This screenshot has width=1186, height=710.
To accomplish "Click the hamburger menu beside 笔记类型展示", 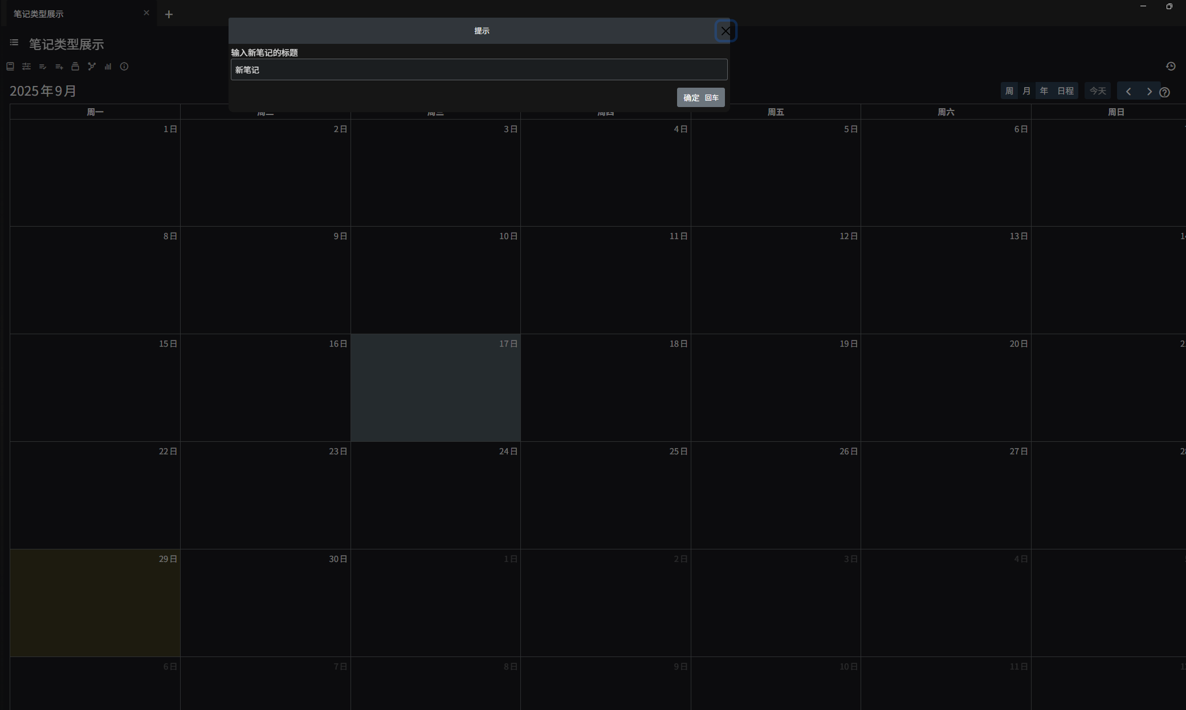I will point(14,43).
